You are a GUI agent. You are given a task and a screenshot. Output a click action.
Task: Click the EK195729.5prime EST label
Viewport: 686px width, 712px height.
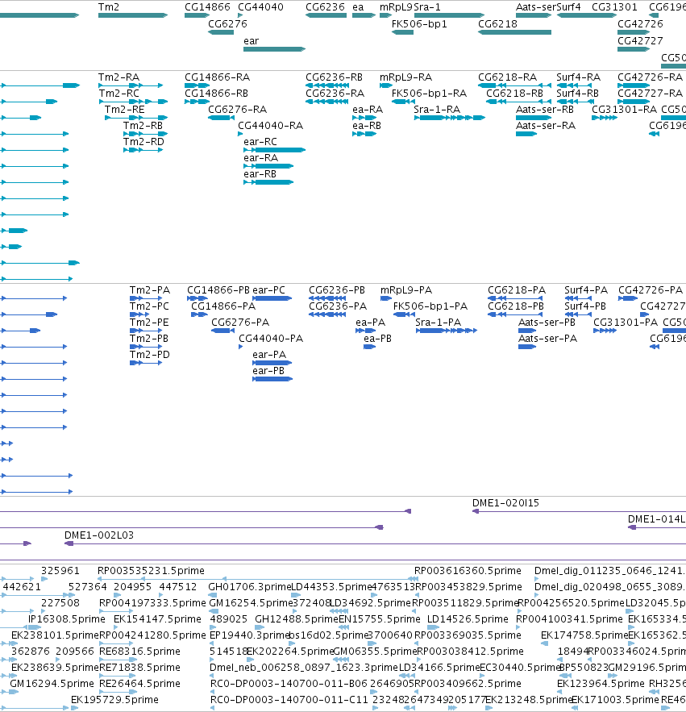(x=114, y=700)
